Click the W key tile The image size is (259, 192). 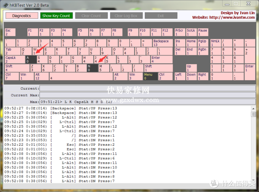38,51
